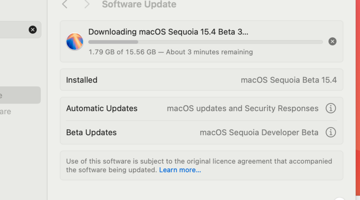The height and width of the screenshot is (200, 360).
Task: Click the Downloading macOS Sequoia 15.4 Beta 3 title
Action: 168,32
